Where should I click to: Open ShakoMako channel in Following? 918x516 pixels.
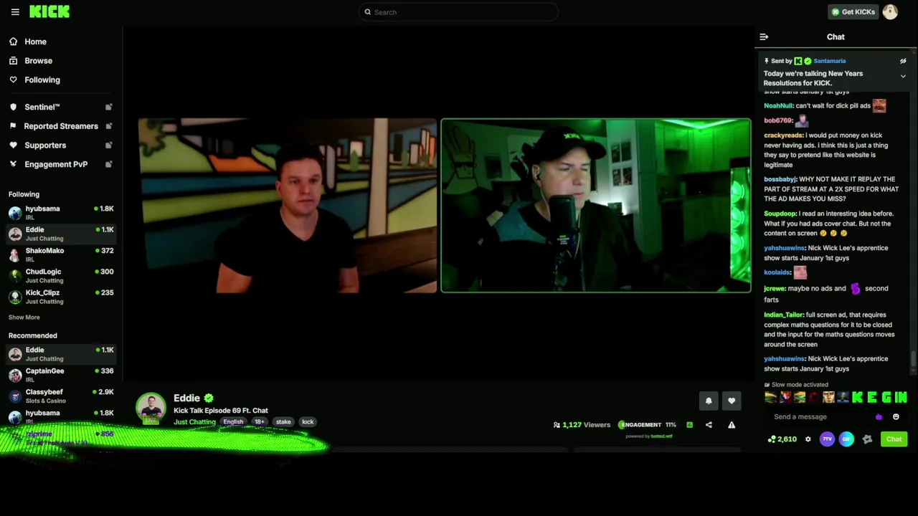61,254
